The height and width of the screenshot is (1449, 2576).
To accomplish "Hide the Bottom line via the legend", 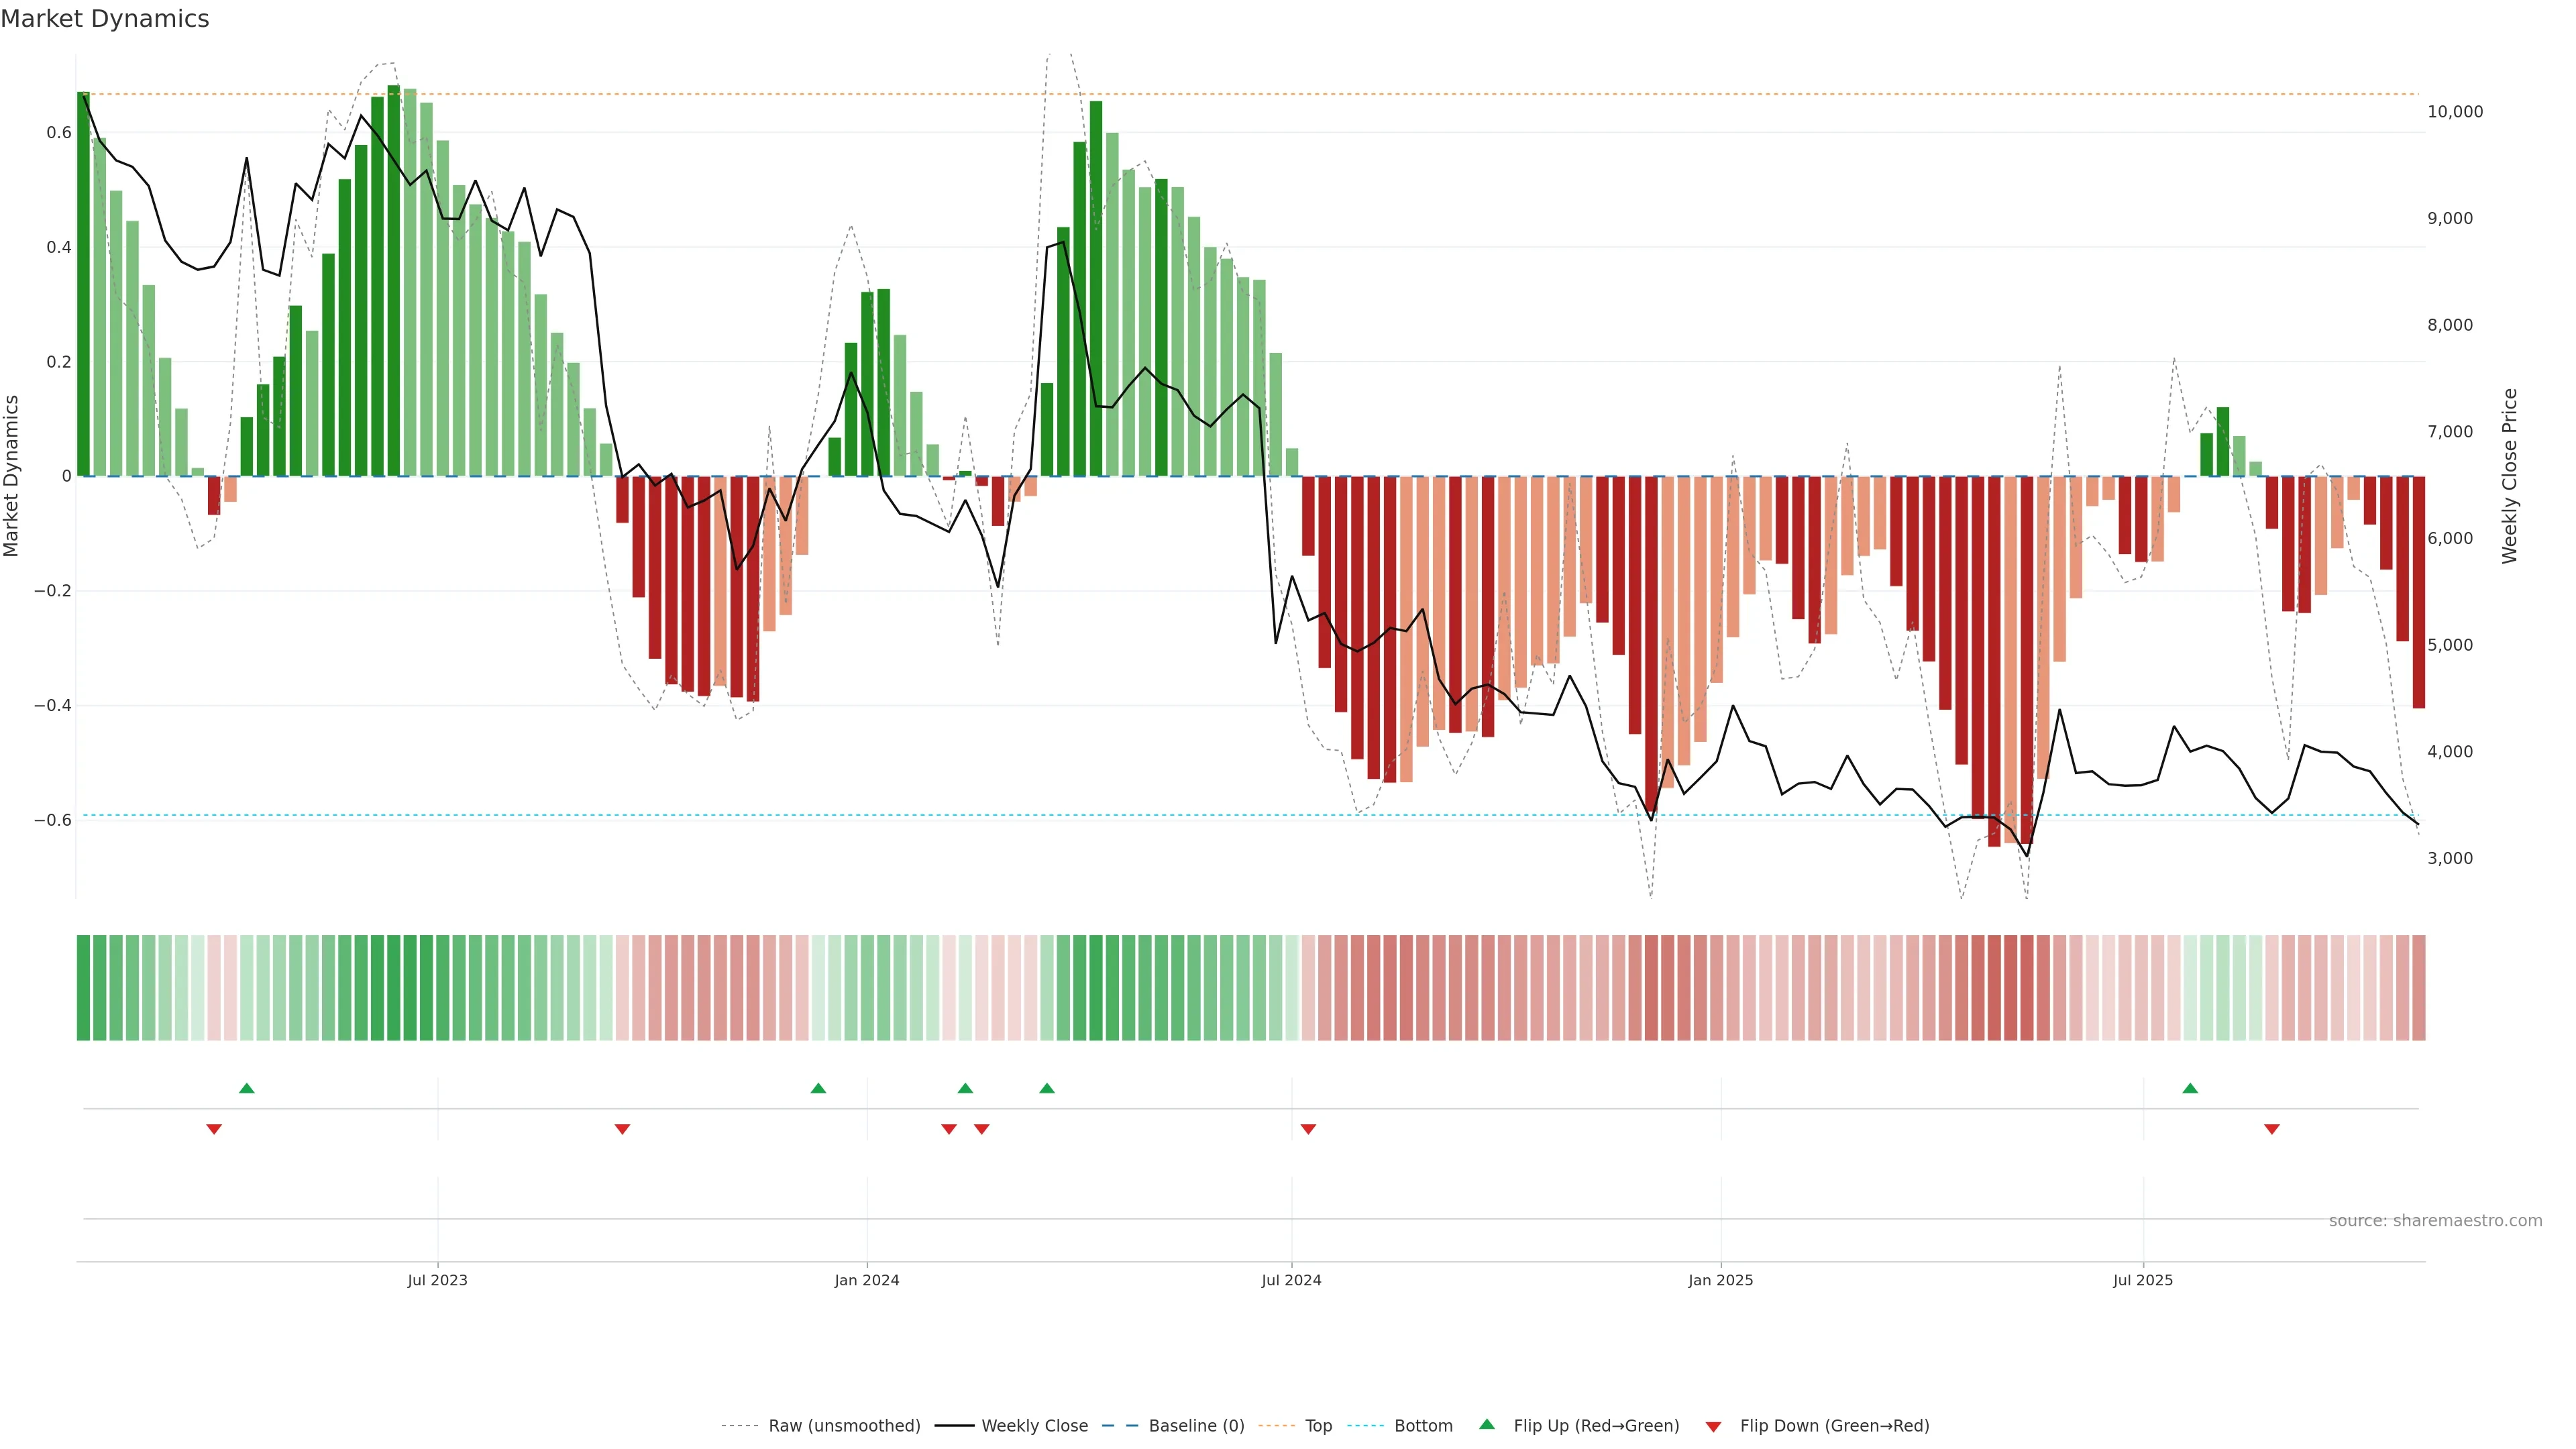I will (1423, 1426).
